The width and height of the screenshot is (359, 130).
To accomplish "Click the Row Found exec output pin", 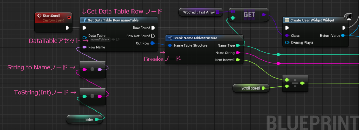I will pos(153,28).
